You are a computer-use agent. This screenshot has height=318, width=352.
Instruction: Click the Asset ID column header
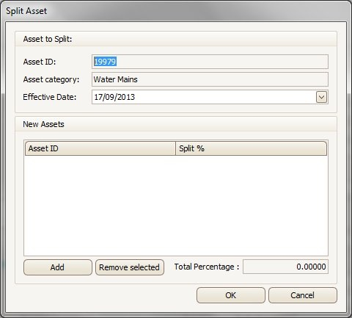point(100,148)
